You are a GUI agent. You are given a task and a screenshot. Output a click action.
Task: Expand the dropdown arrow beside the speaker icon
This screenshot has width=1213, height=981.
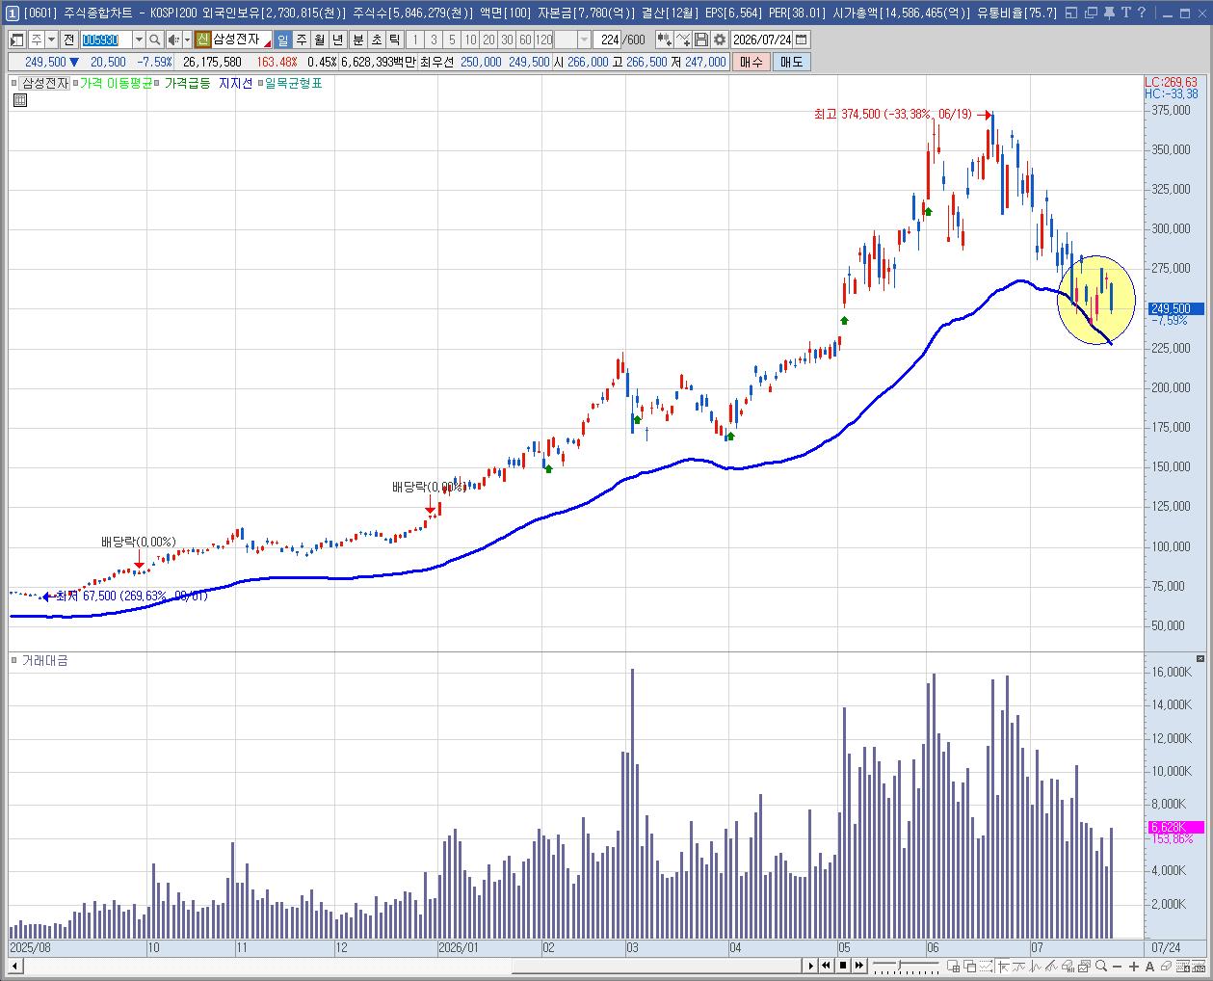(187, 40)
